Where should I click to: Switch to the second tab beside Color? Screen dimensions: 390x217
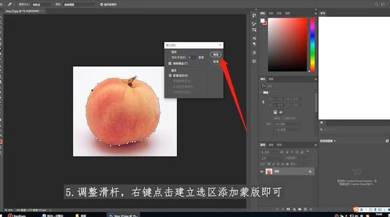pyautogui.click(x=271, y=13)
